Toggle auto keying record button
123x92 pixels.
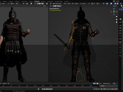(38, 89)
